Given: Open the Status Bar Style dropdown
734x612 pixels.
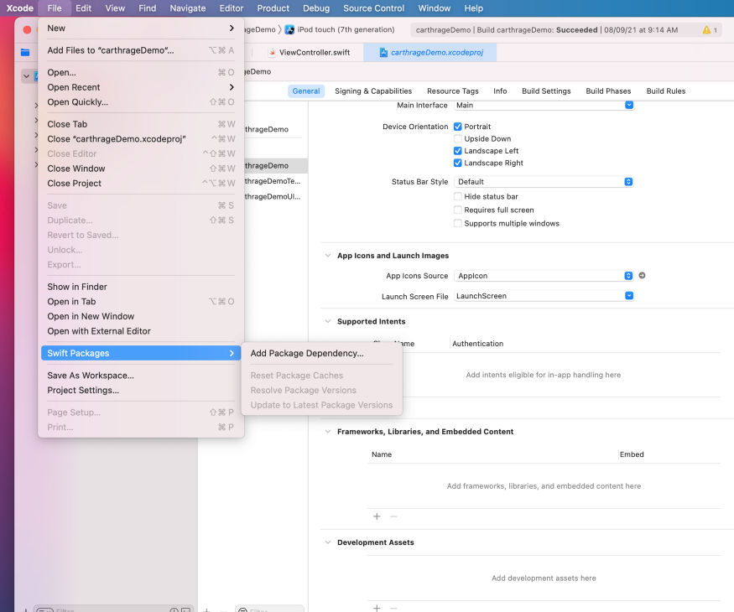Looking at the screenshot, I should (x=544, y=182).
